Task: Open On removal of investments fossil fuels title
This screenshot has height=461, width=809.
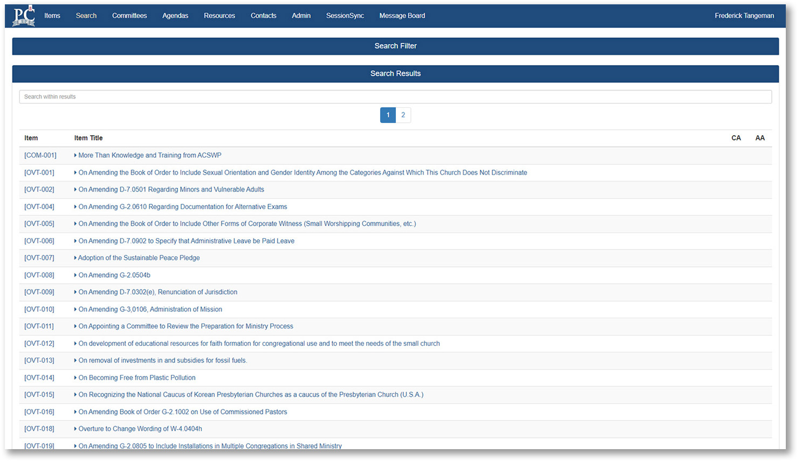Action: [x=162, y=361]
